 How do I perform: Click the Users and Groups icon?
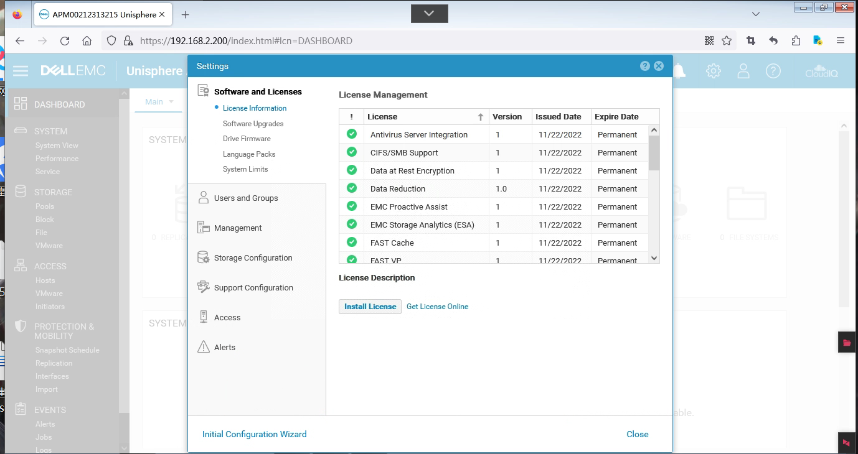tap(204, 198)
